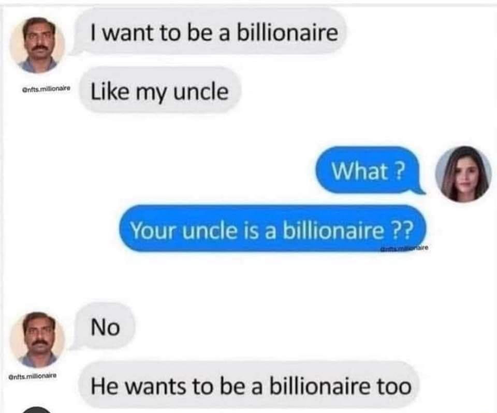Click the word 'billionaire' in the first message
The height and width of the screenshot is (413, 497).
coord(287,32)
